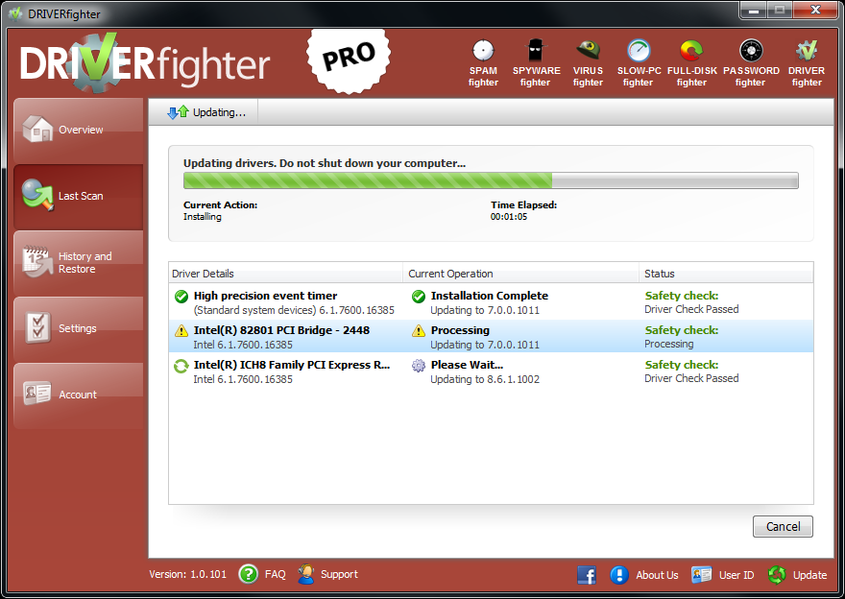Cancel the driver update
Screen dimensions: 845x599
783,526
